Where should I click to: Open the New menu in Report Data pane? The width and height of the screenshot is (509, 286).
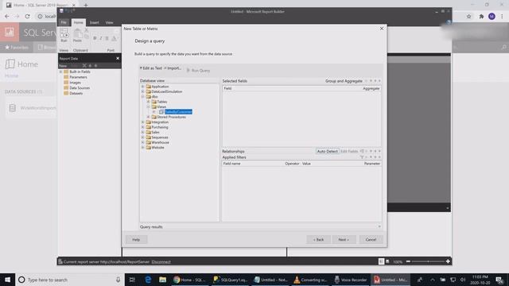coord(63,65)
